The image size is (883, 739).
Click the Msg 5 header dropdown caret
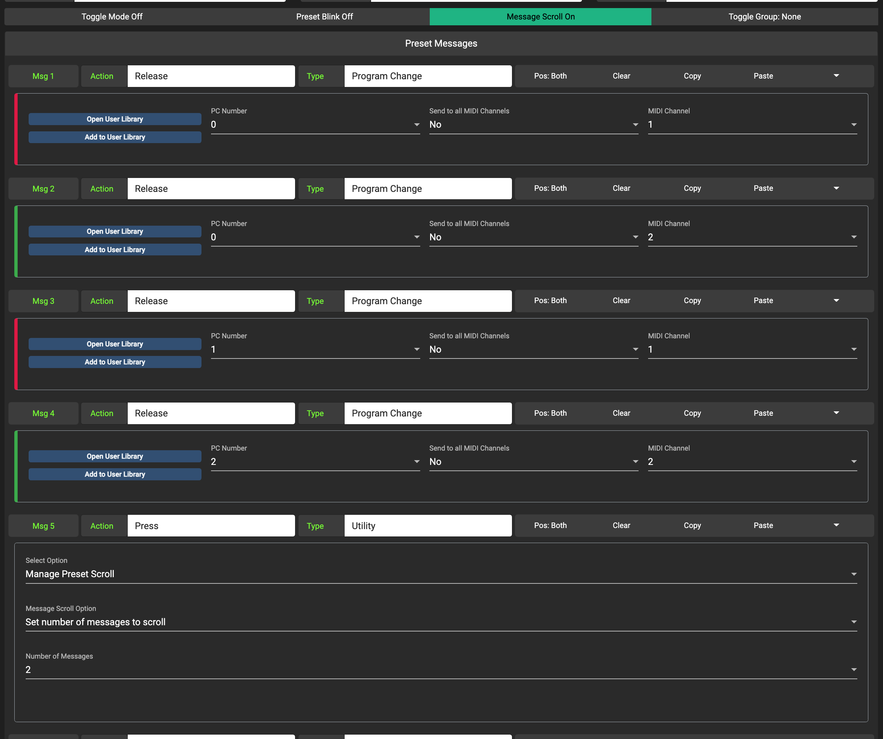pyautogui.click(x=836, y=525)
